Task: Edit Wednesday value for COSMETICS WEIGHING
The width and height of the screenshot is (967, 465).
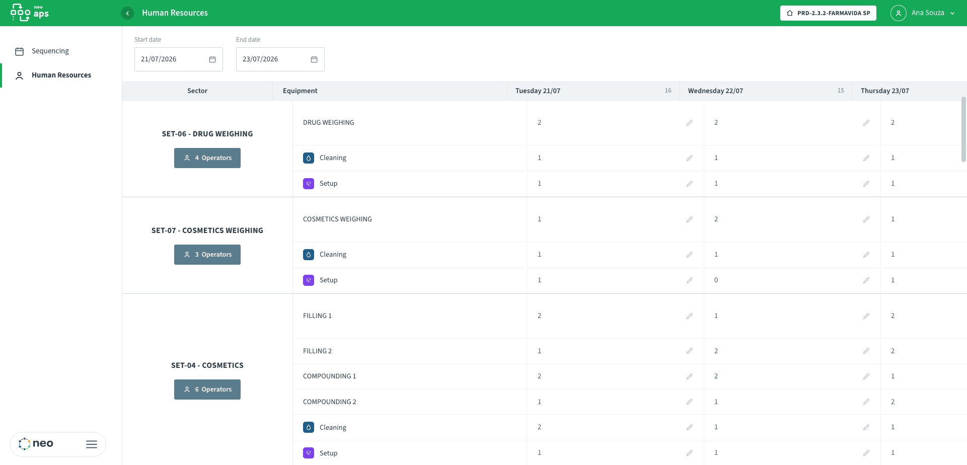Action: click(x=866, y=219)
